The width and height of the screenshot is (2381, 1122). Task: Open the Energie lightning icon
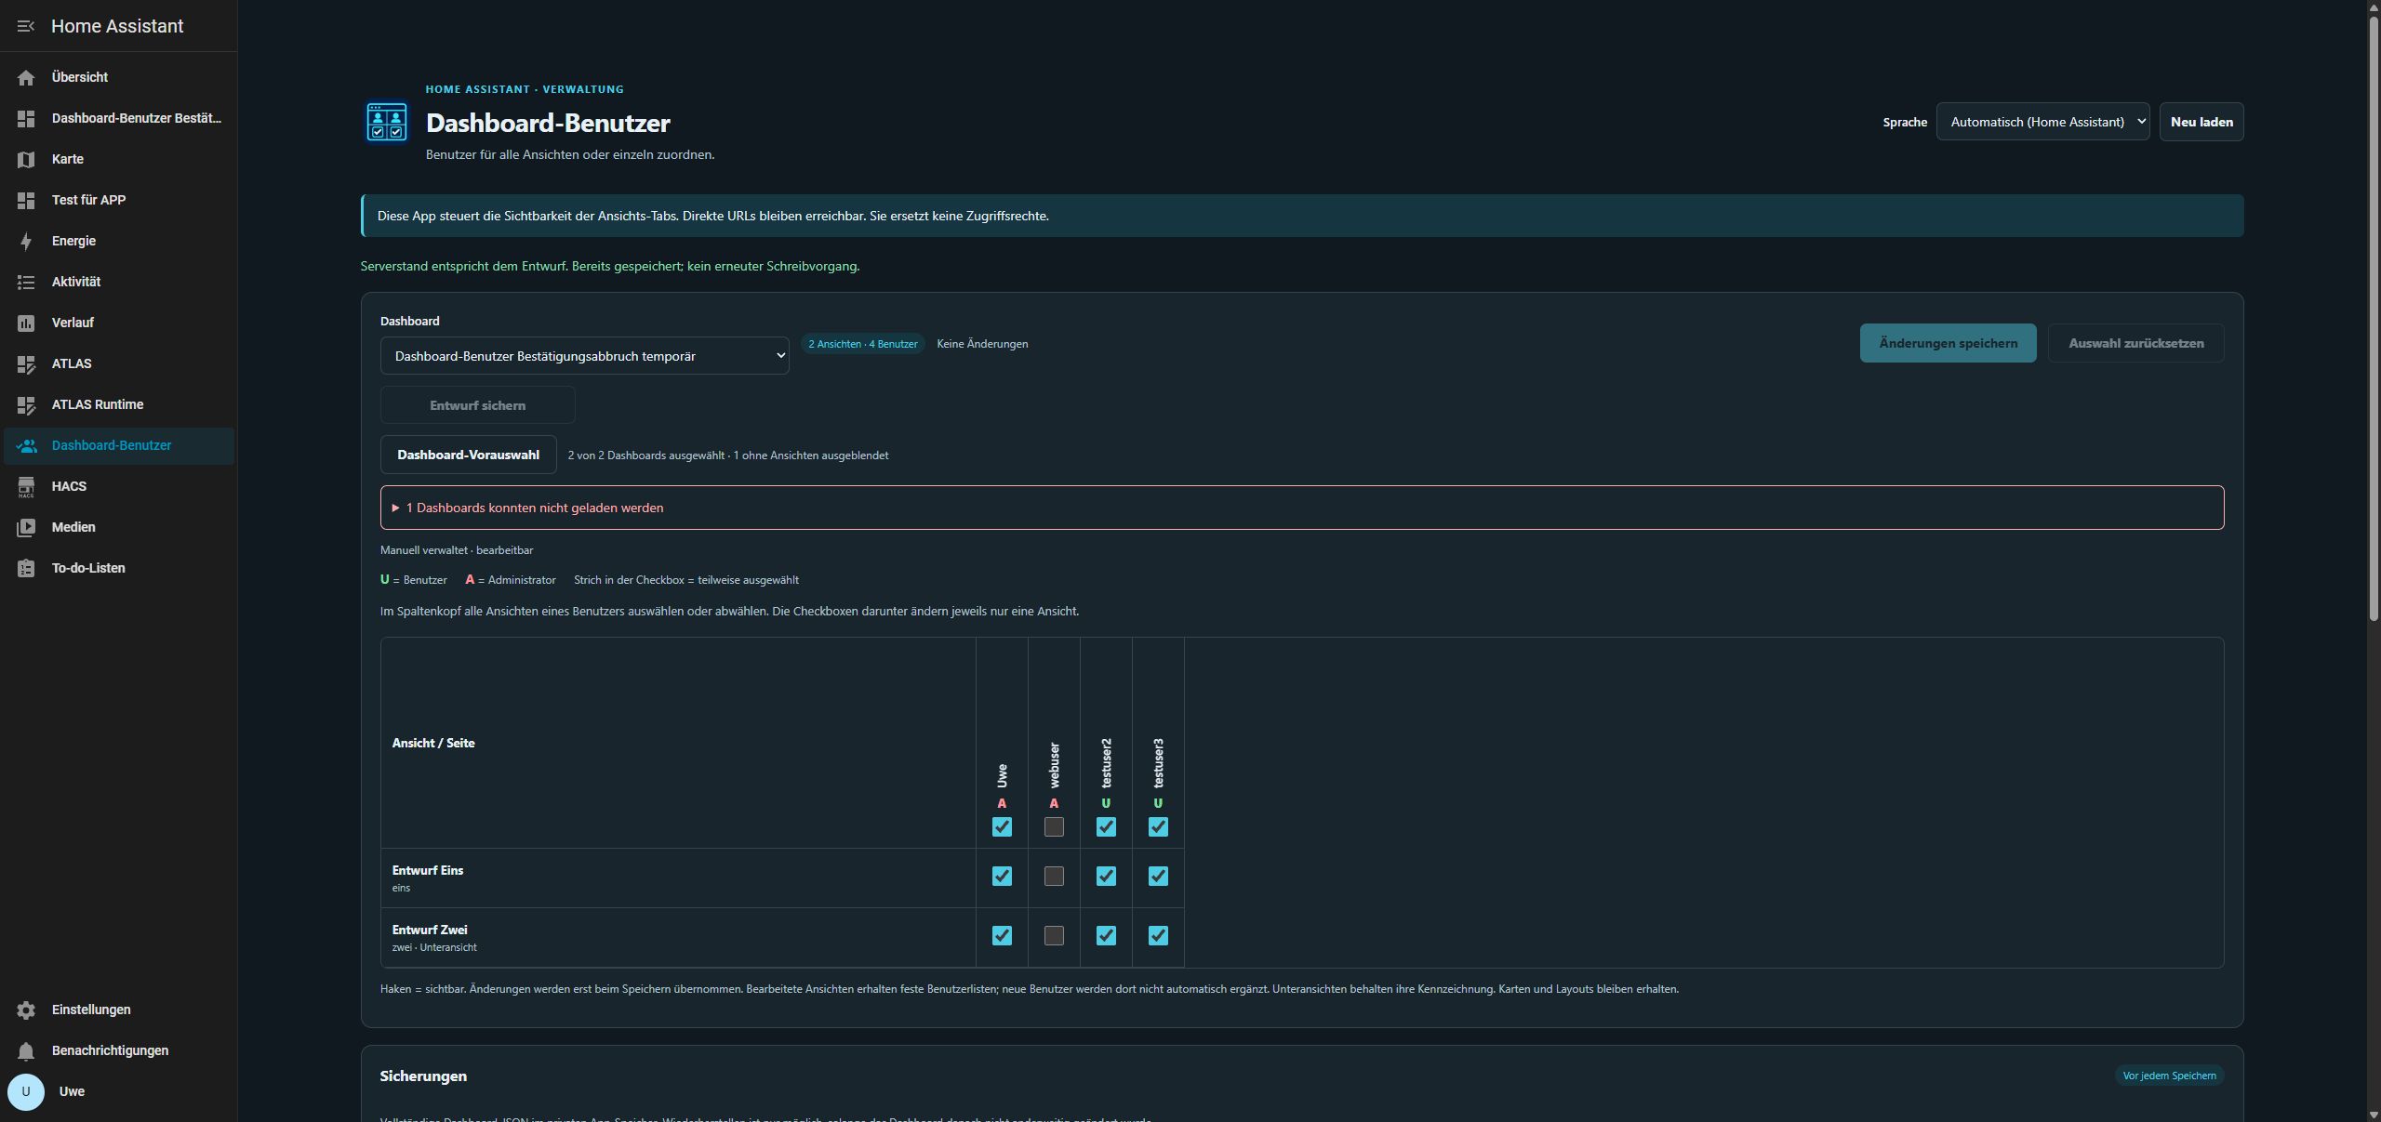26,241
